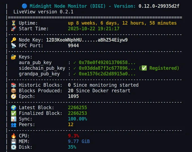Click the hourglass icon next to Uptime
The height and width of the screenshot is (152, 192).
pyautogui.click(x=14, y=23)
